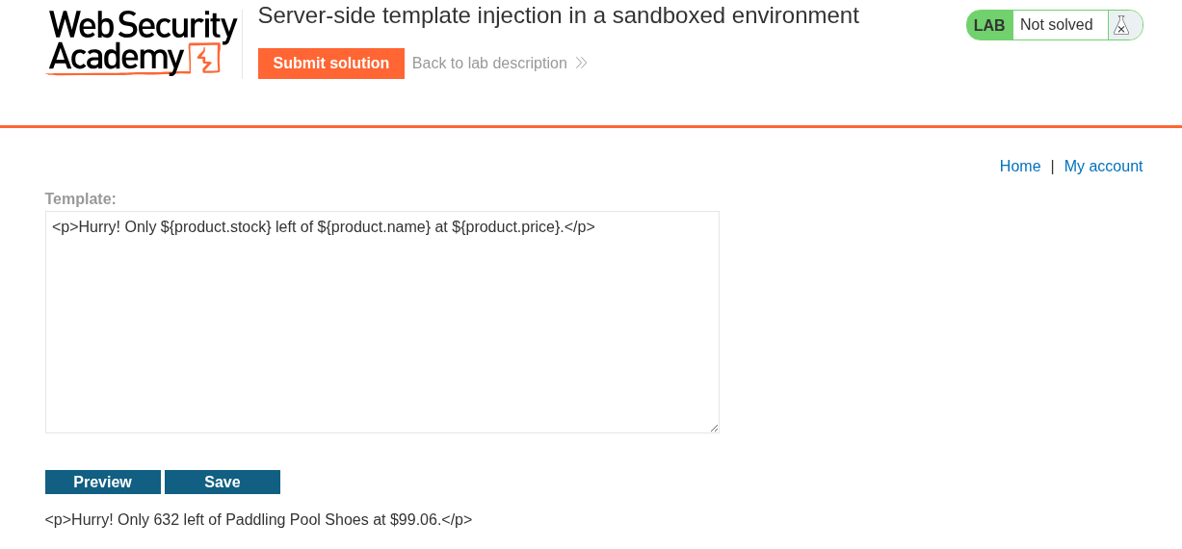Click the orange lightning bolt logo mark
1182x549 pixels.
click(x=204, y=59)
